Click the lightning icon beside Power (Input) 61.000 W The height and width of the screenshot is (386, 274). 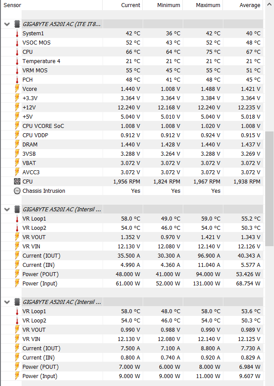pos(17,283)
